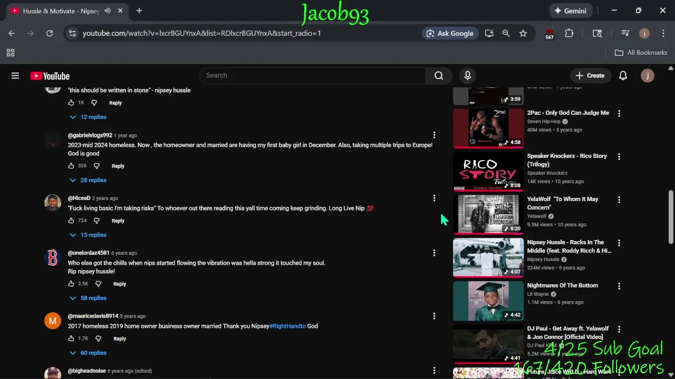Like the 'written in stone' comment
This screenshot has width=675, height=379.
tap(71, 103)
